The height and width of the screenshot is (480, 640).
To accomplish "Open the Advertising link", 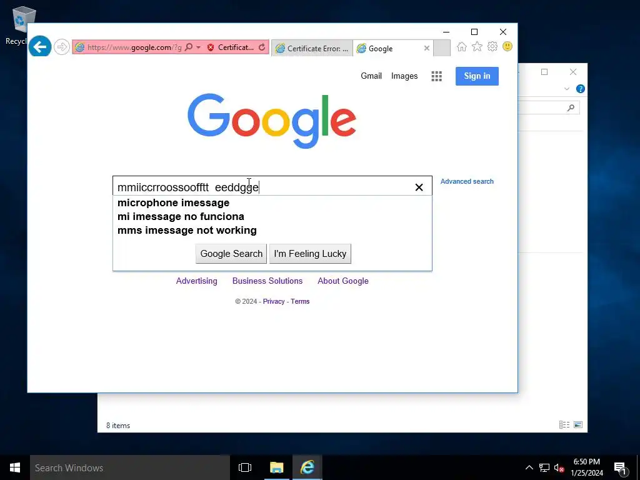I will coord(196,281).
